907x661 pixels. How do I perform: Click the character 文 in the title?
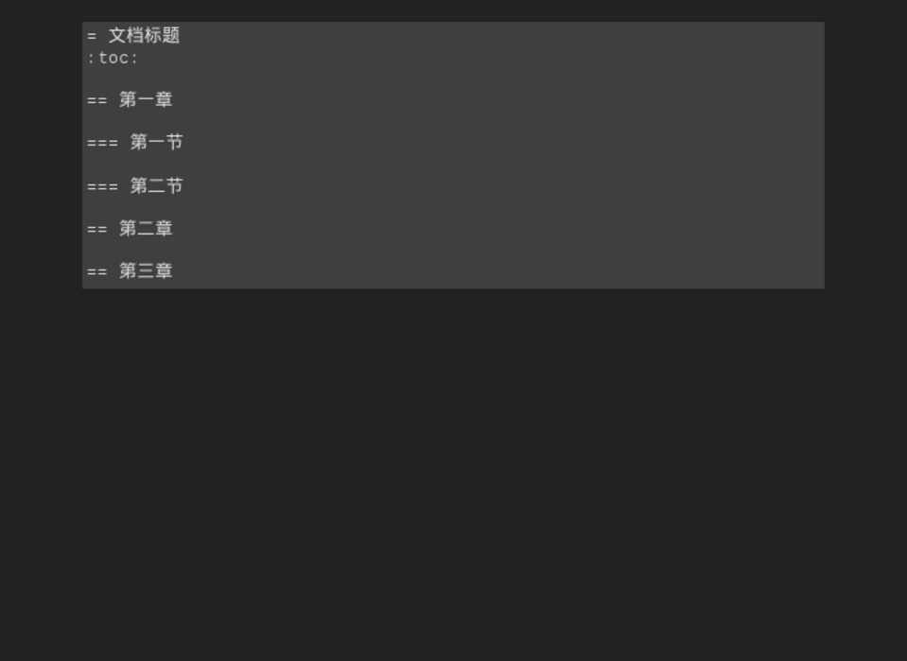click(117, 35)
